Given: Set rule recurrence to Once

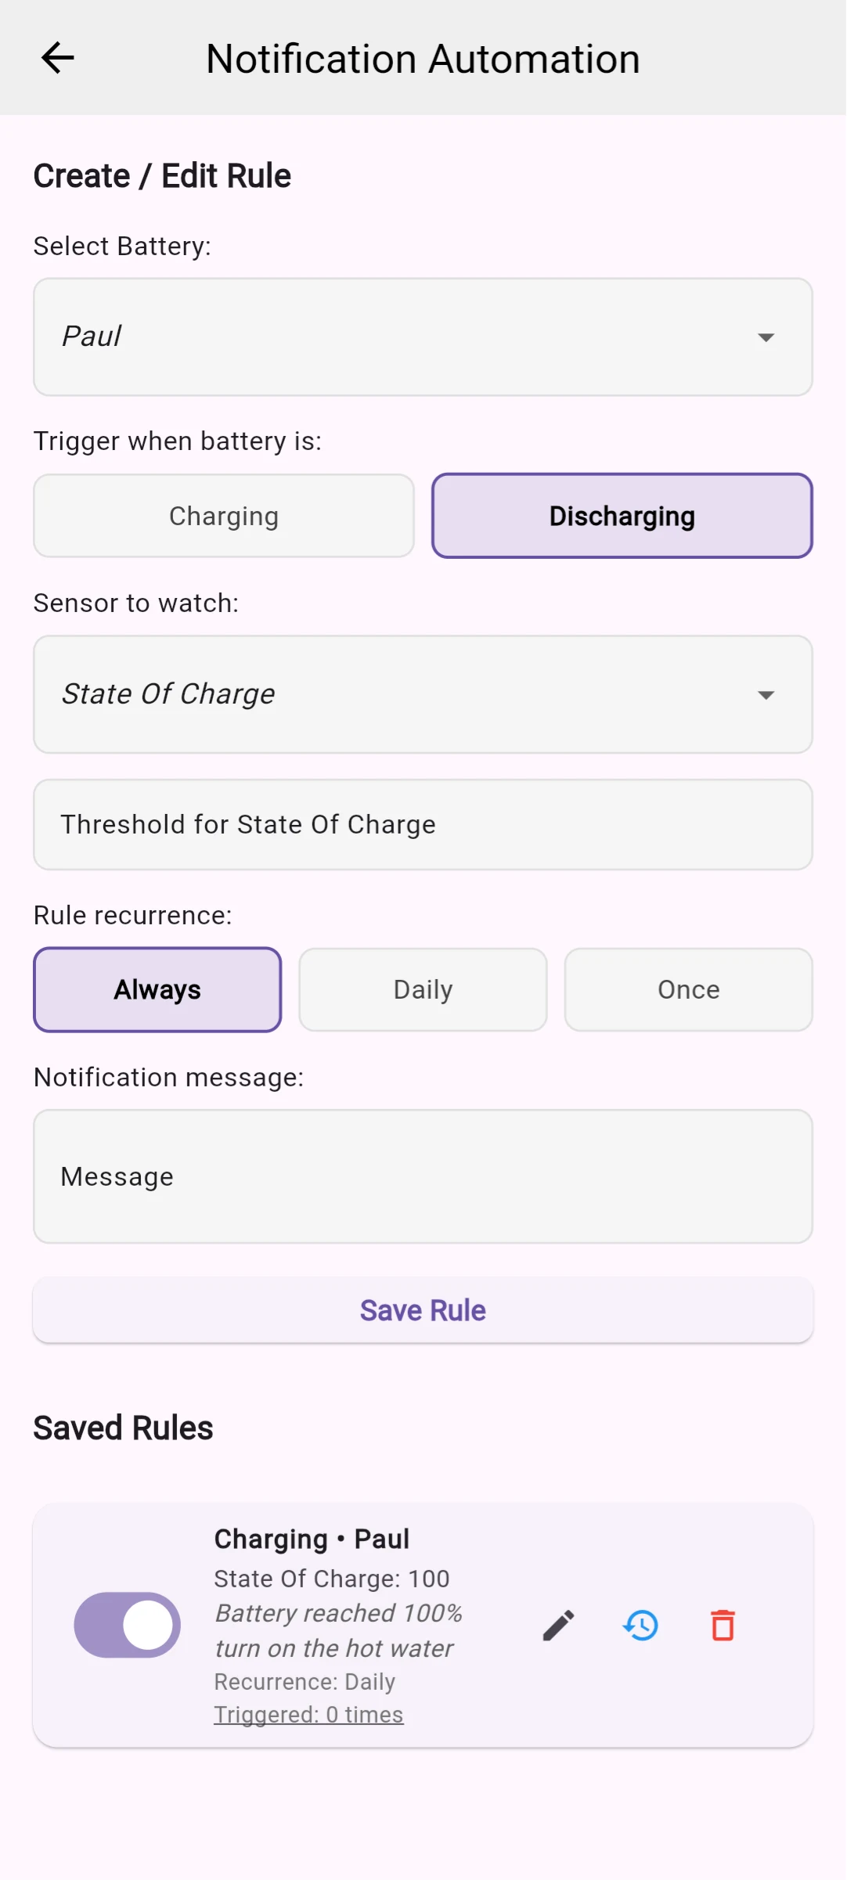Looking at the screenshot, I should pyautogui.click(x=689, y=989).
